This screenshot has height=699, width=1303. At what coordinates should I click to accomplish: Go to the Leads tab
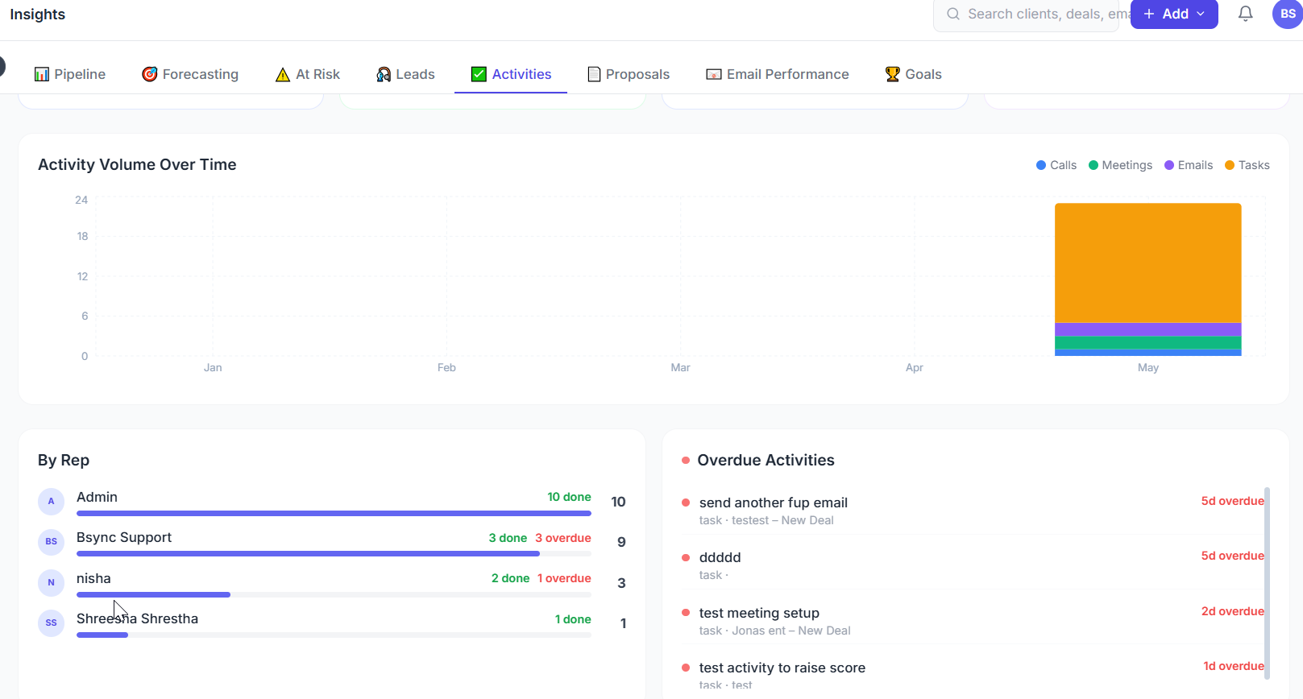point(405,74)
